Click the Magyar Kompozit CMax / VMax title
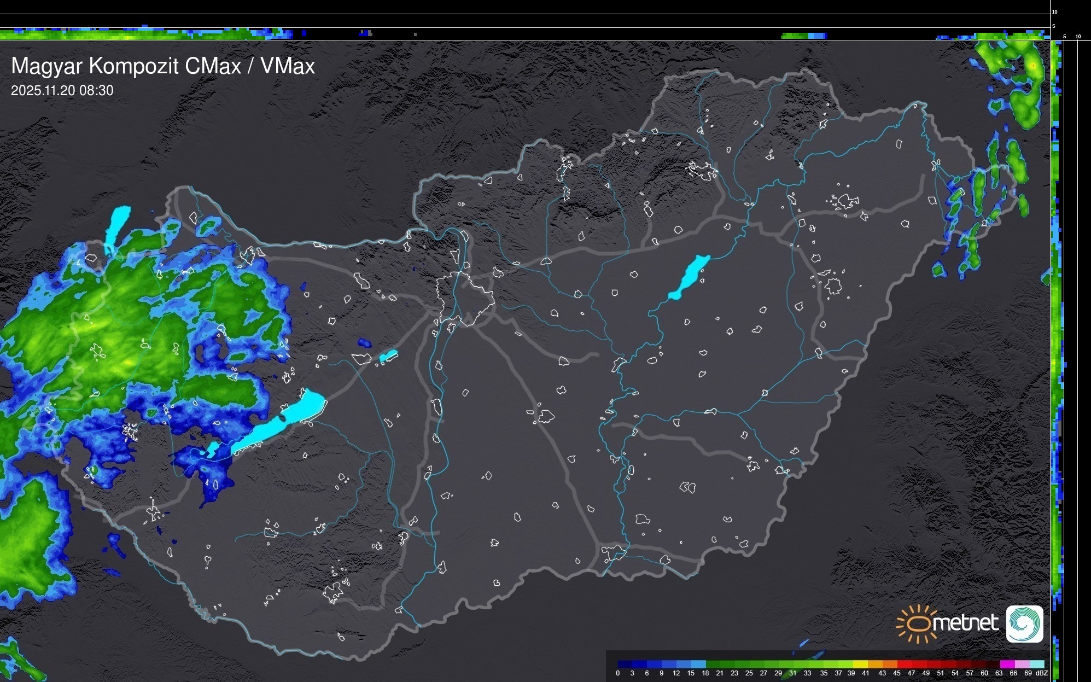 coord(163,66)
